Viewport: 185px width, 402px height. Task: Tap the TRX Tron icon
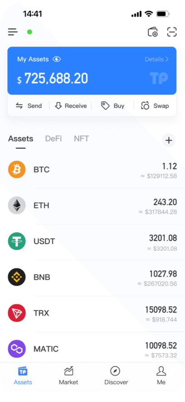17,313
